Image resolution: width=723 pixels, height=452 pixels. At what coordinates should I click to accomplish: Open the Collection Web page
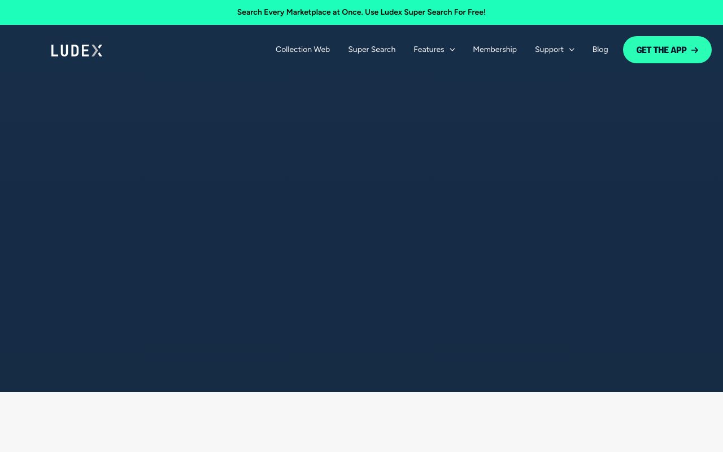click(x=303, y=50)
